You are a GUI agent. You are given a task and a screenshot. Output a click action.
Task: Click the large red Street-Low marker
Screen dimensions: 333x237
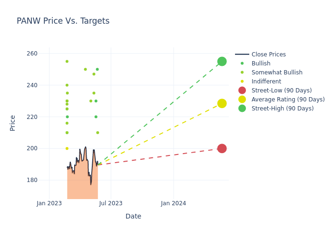[x=222, y=148]
